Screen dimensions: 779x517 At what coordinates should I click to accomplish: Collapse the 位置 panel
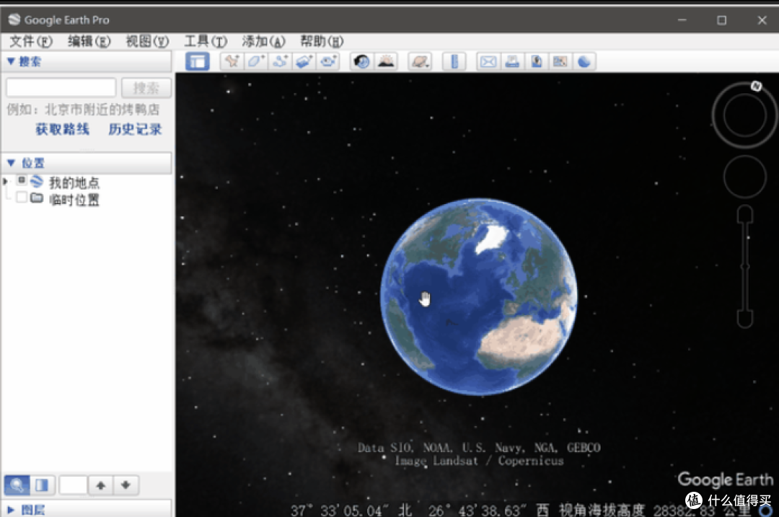pyautogui.click(x=11, y=163)
